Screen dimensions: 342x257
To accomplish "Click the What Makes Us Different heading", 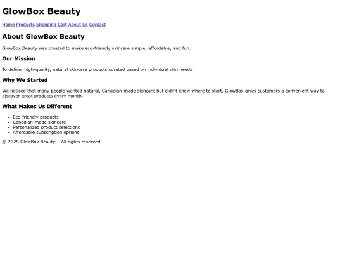I will (x=37, y=106).
